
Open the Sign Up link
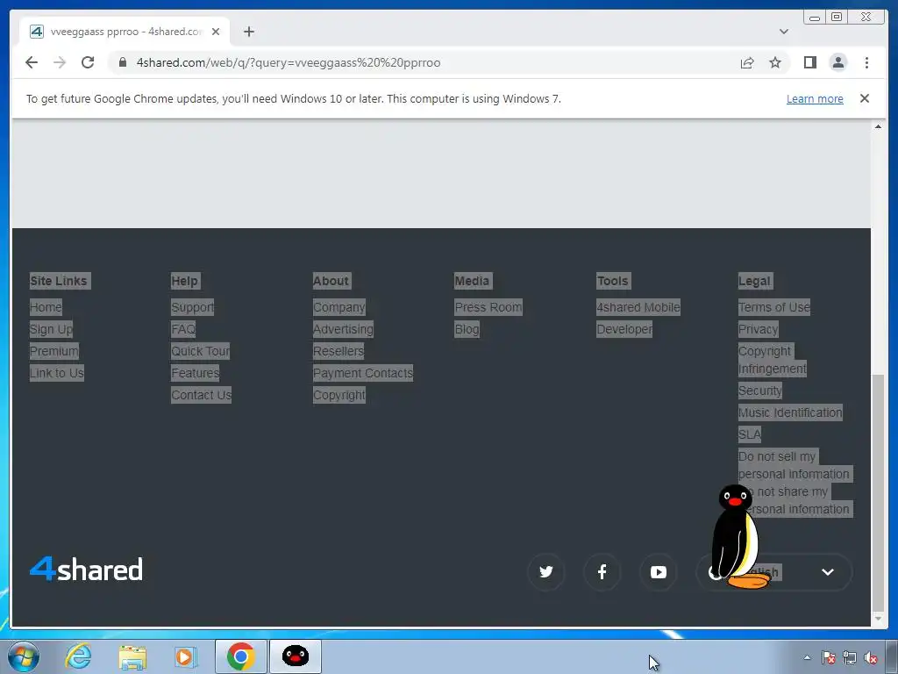click(x=51, y=329)
